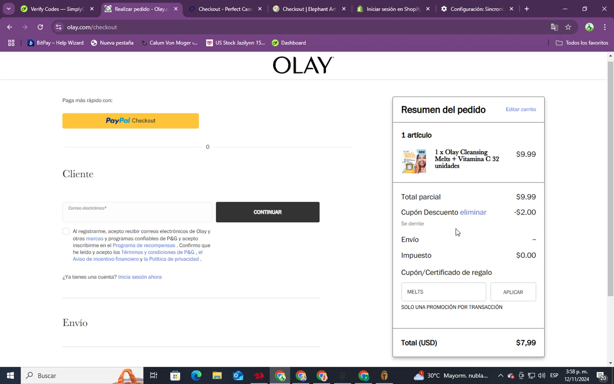Open Dashboard bookmark

[x=289, y=43]
